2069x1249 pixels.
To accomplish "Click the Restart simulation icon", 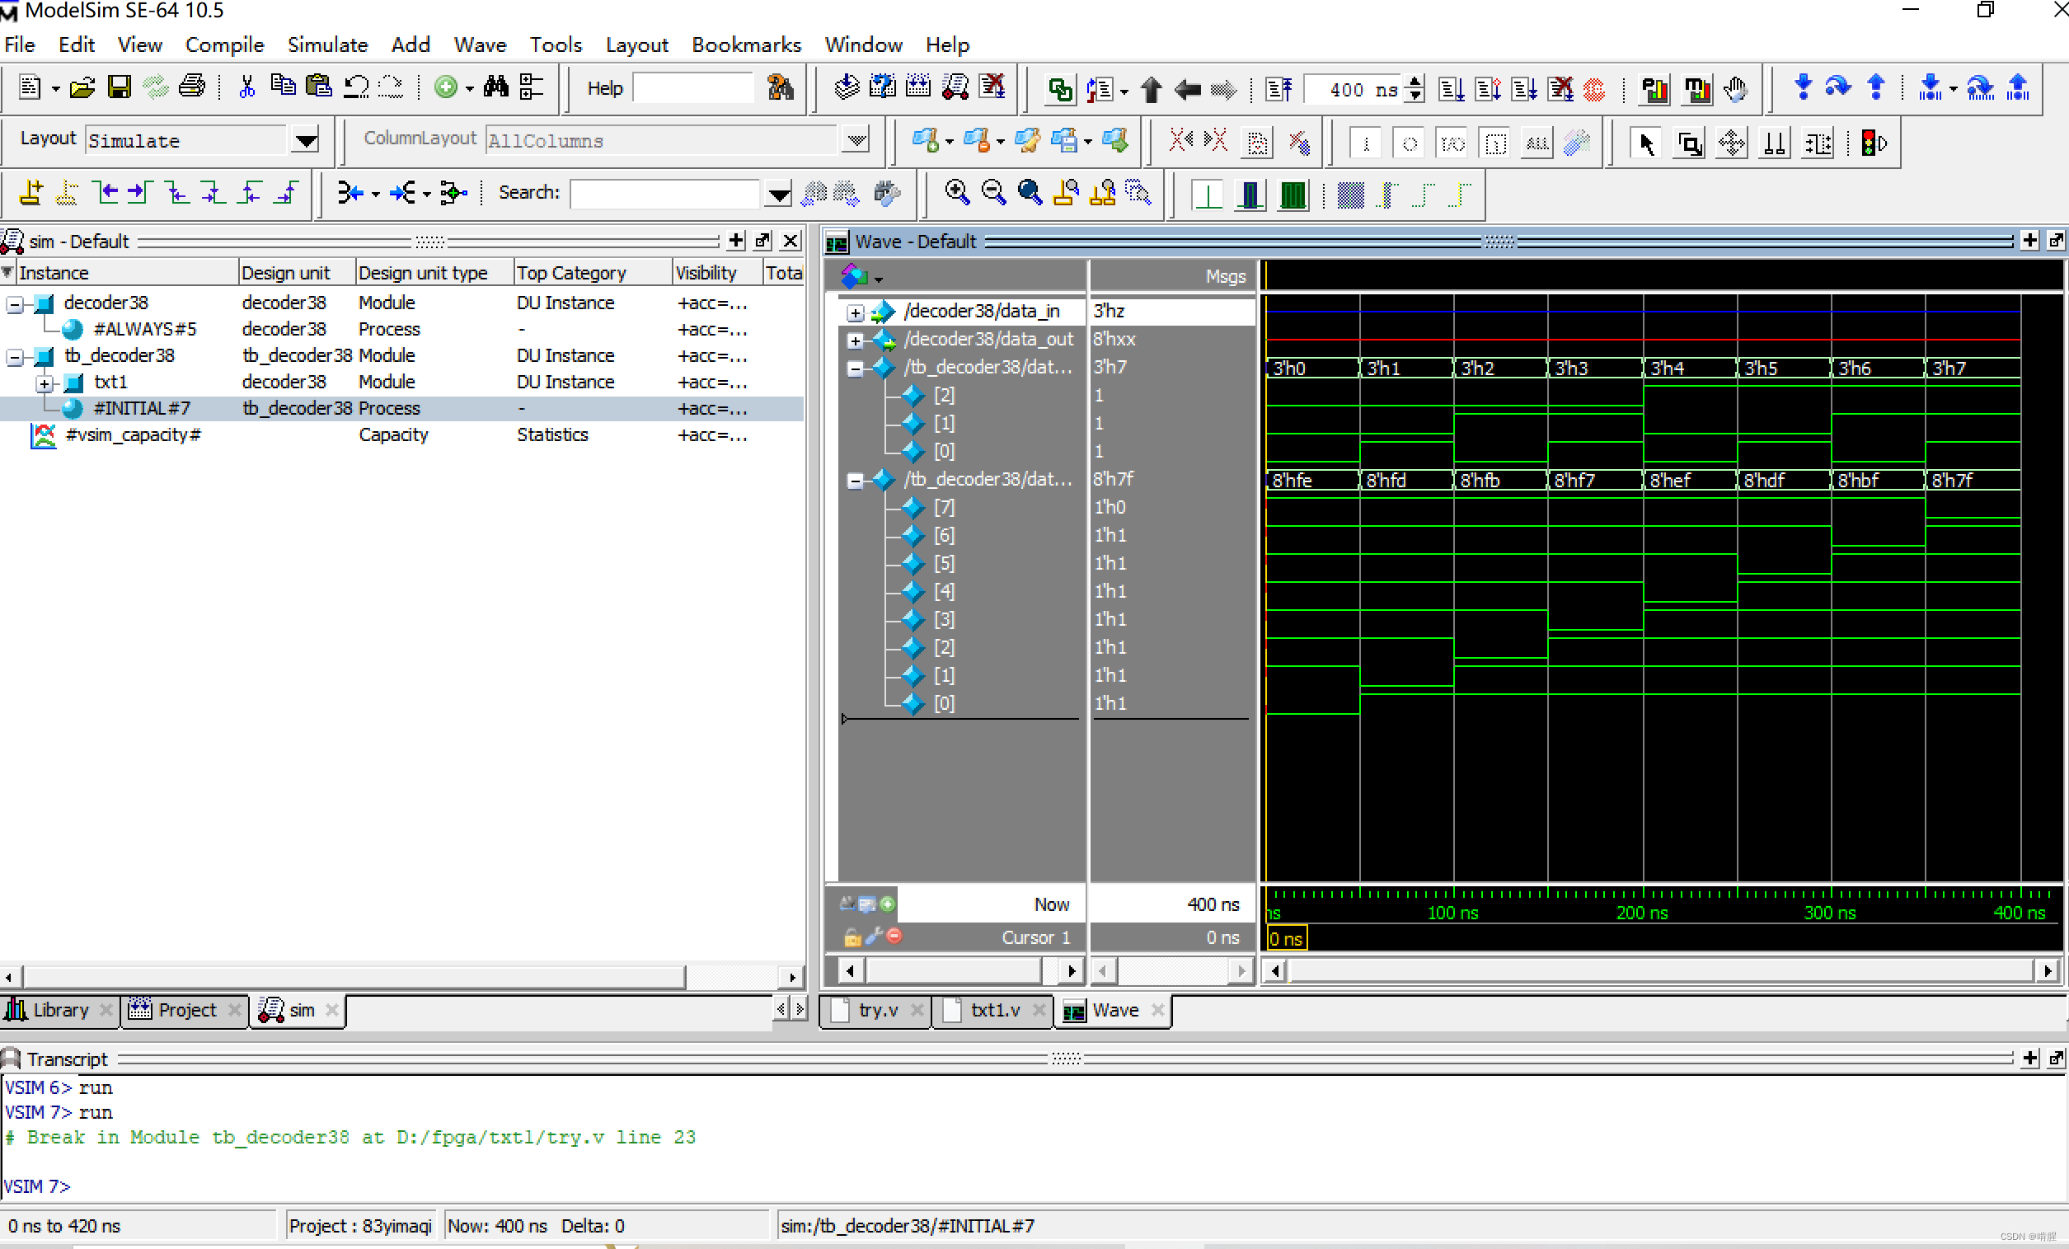I will 1278,89.
